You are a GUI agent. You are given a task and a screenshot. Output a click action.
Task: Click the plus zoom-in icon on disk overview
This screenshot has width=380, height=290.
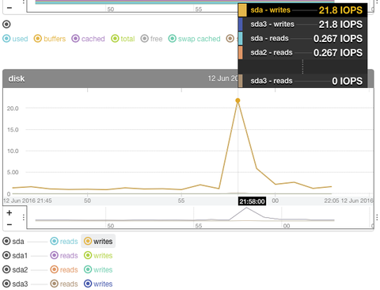coord(9,212)
